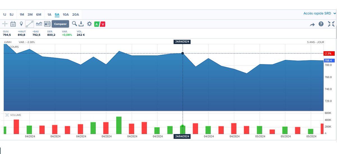This screenshot has height=154, width=337.
Task: Click the 24/04/2024 date label above chart
Action: coord(183,42)
